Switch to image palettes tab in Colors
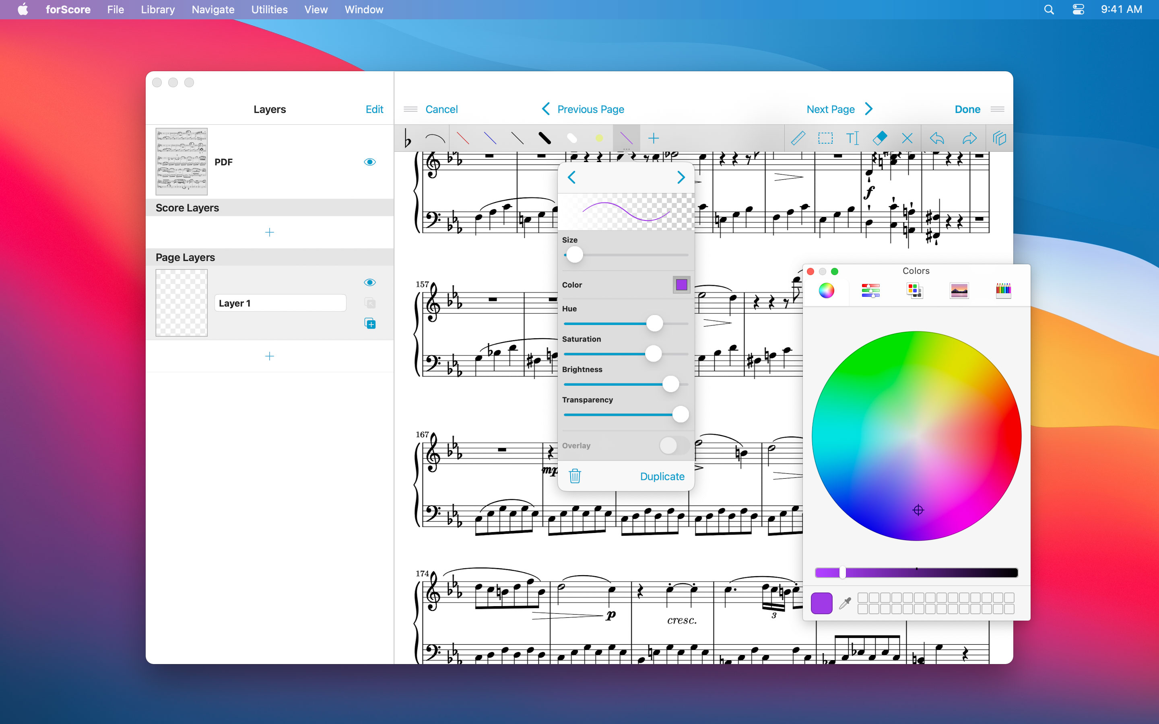Image resolution: width=1159 pixels, height=724 pixels. point(959,290)
